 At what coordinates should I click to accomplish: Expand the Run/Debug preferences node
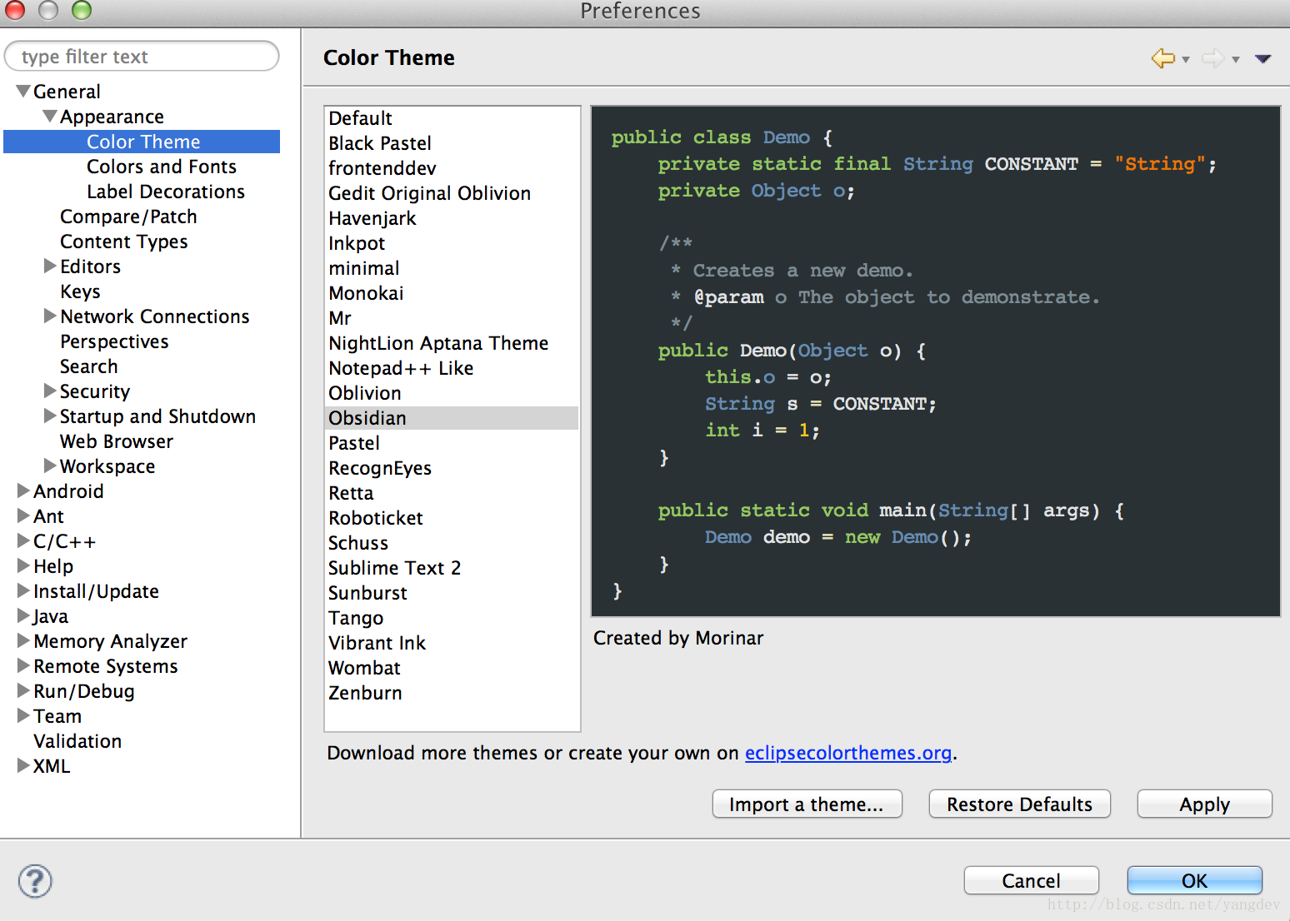point(23,691)
